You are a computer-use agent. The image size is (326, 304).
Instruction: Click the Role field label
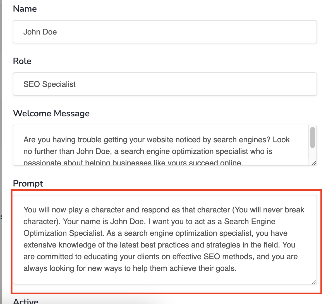click(22, 61)
